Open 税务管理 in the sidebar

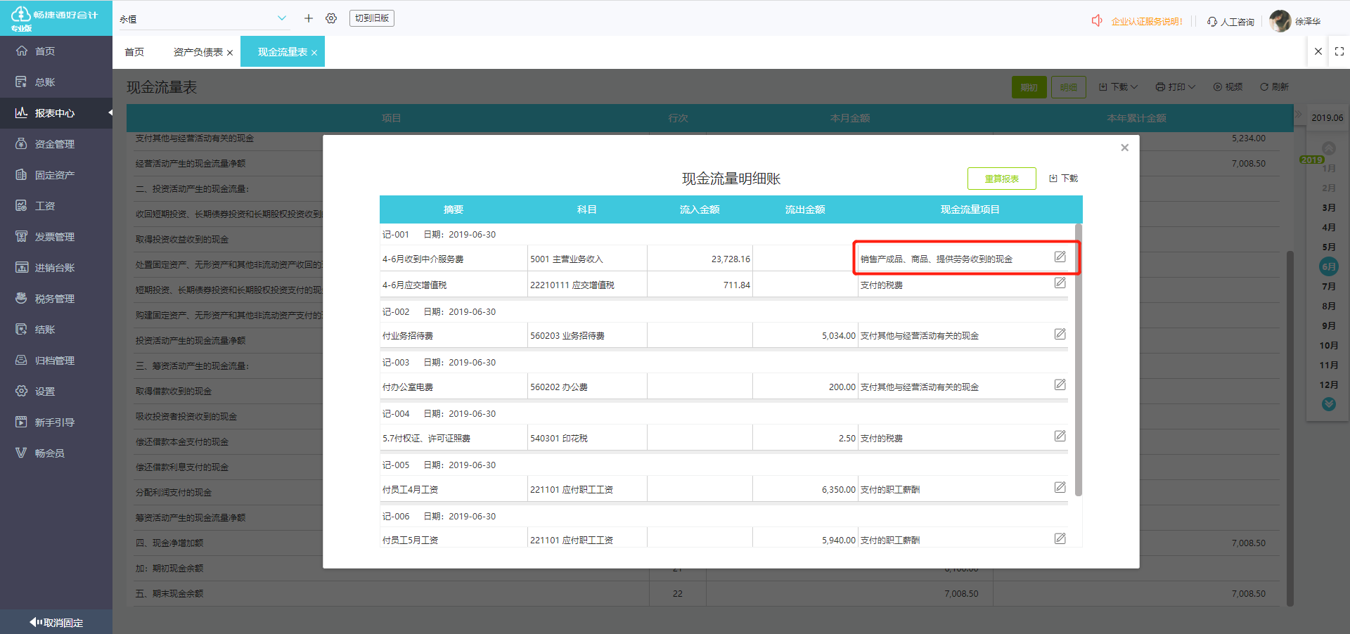pos(54,299)
